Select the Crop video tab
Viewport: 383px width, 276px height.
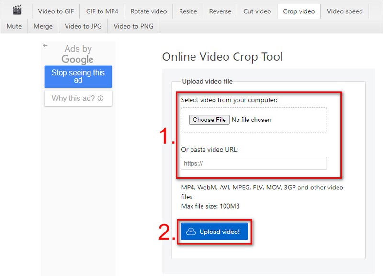point(299,11)
